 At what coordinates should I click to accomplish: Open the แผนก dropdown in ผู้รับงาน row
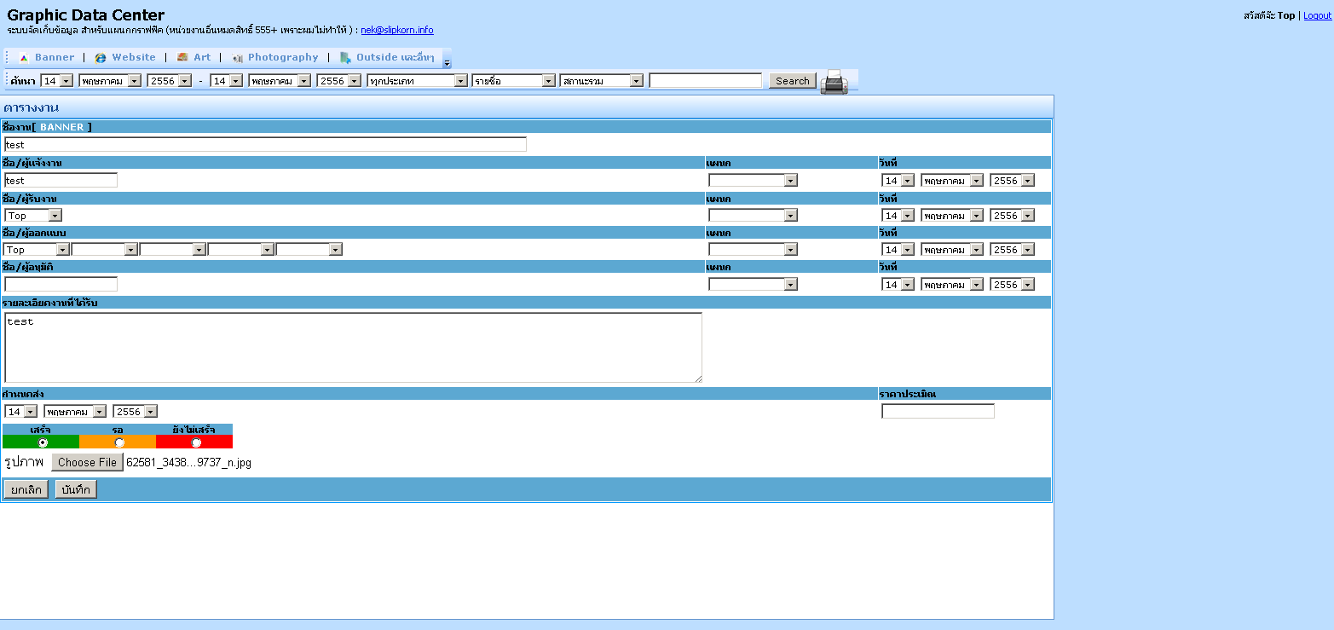click(x=753, y=216)
